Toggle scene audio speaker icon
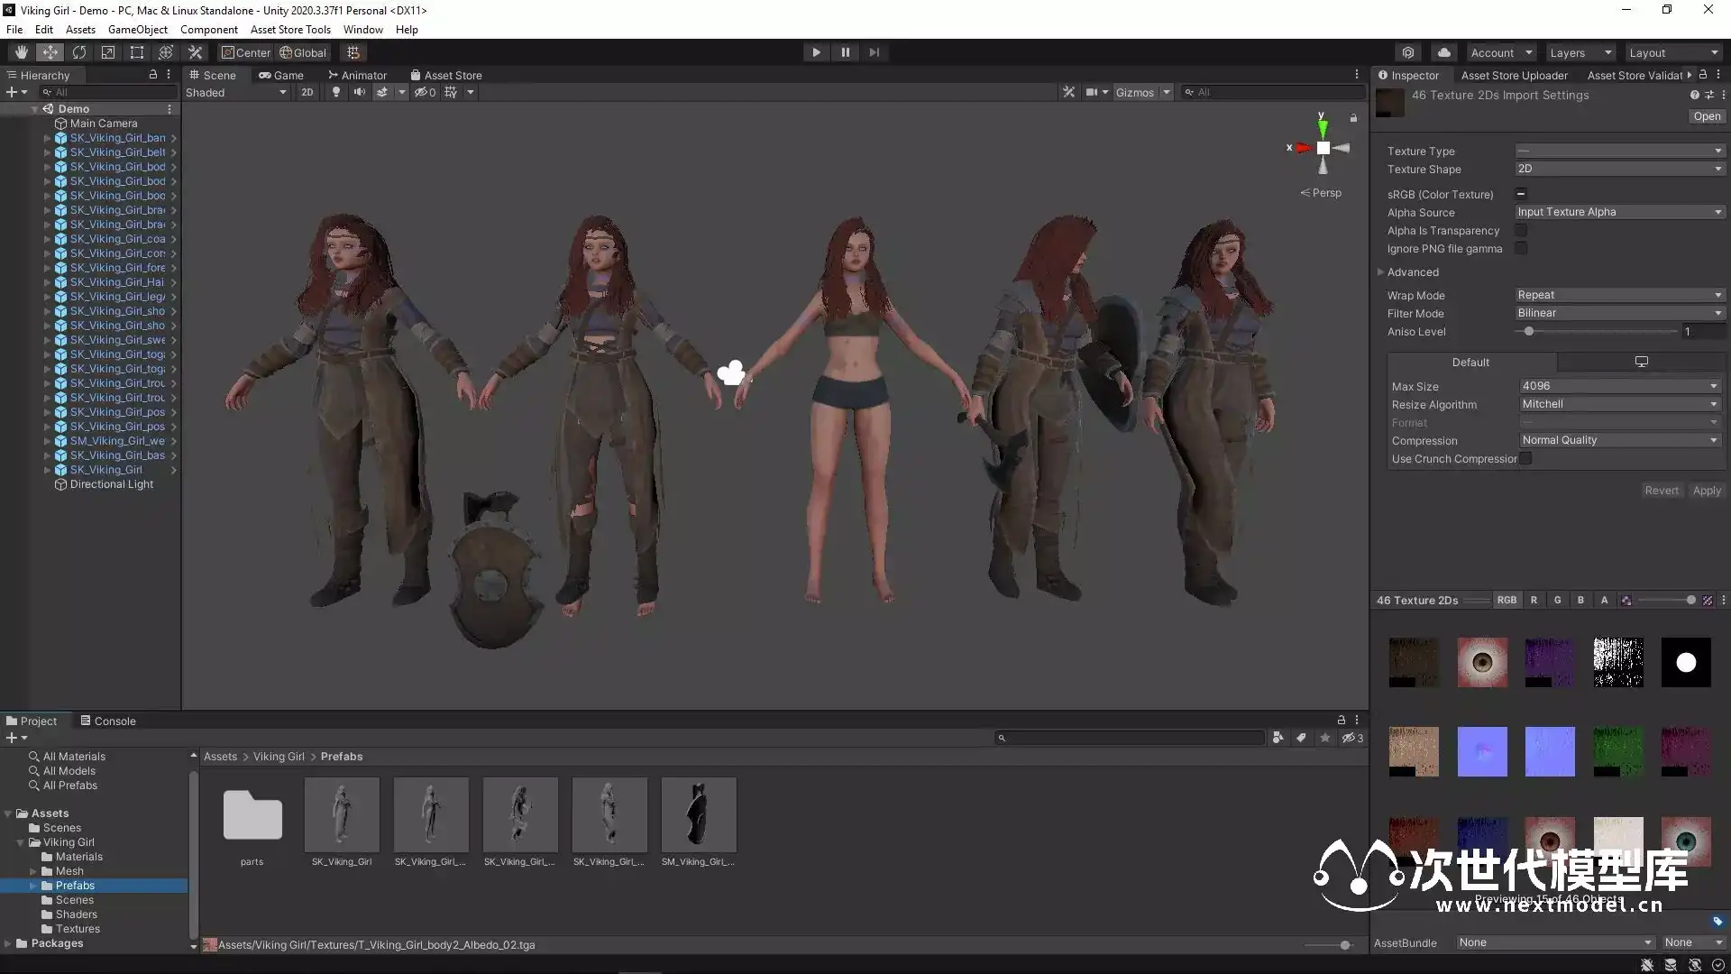The image size is (1731, 974). pyautogui.click(x=359, y=92)
